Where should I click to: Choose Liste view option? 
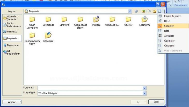173,31
